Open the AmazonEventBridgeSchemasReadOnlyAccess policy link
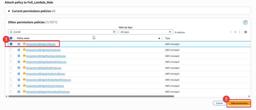 tap(48, 92)
